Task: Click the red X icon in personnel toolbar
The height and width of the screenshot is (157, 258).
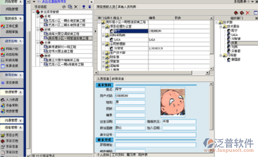Action: click(x=247, y=13)
